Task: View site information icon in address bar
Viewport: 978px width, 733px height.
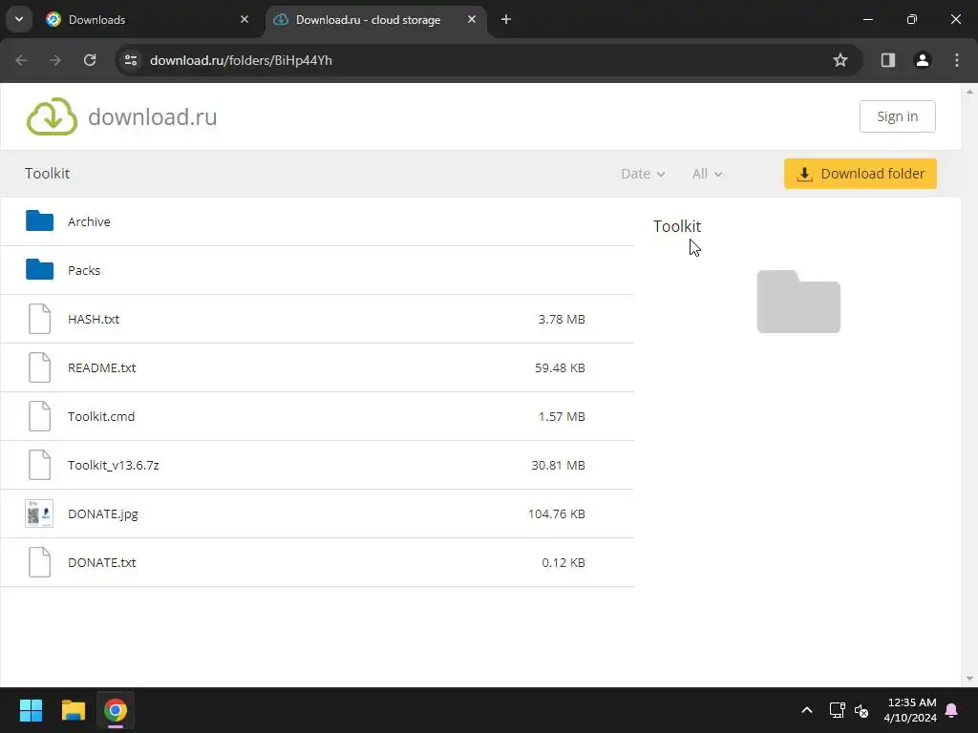Action: coord(130,60)
